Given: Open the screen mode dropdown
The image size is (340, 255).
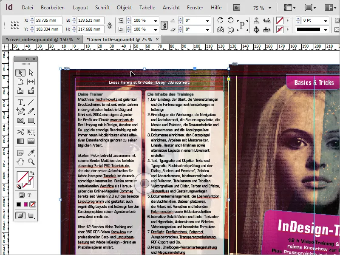Looking at the screenshot, I should [310, 8].
